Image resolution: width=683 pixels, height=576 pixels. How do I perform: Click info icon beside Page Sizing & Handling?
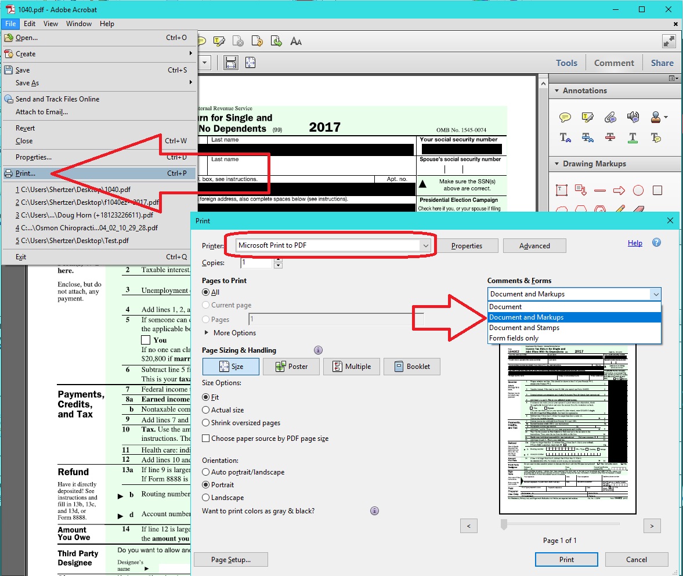click(x=319, y=350)
